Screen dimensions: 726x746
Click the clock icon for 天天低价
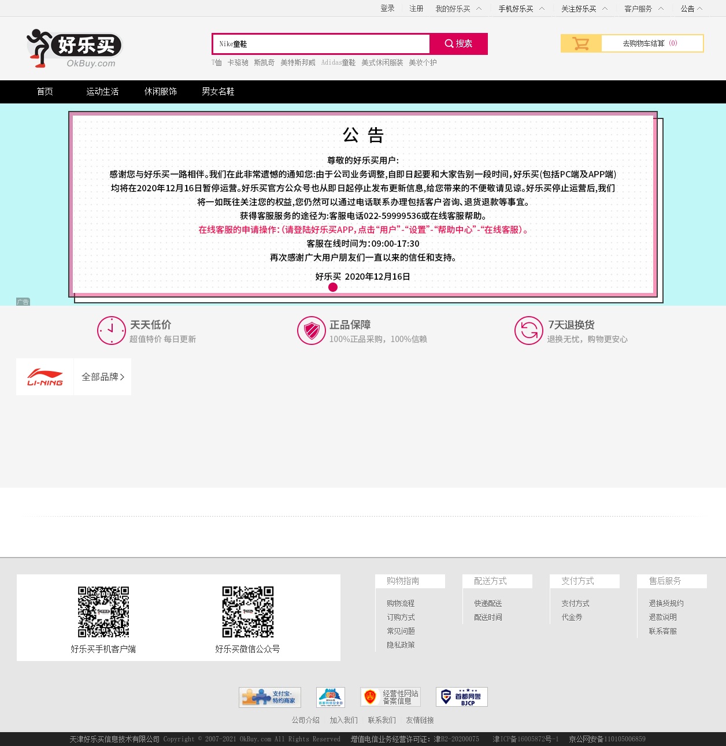pyautogui.click(x=112, y=331)
